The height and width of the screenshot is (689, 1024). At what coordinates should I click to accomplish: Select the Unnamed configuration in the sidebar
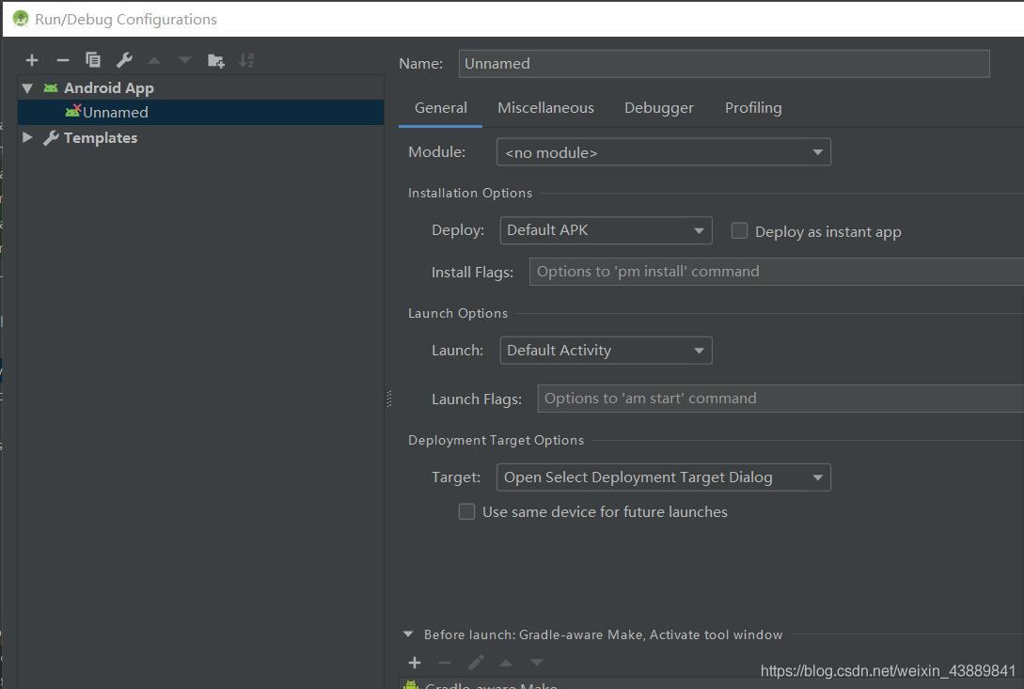[x=115, y=112]
